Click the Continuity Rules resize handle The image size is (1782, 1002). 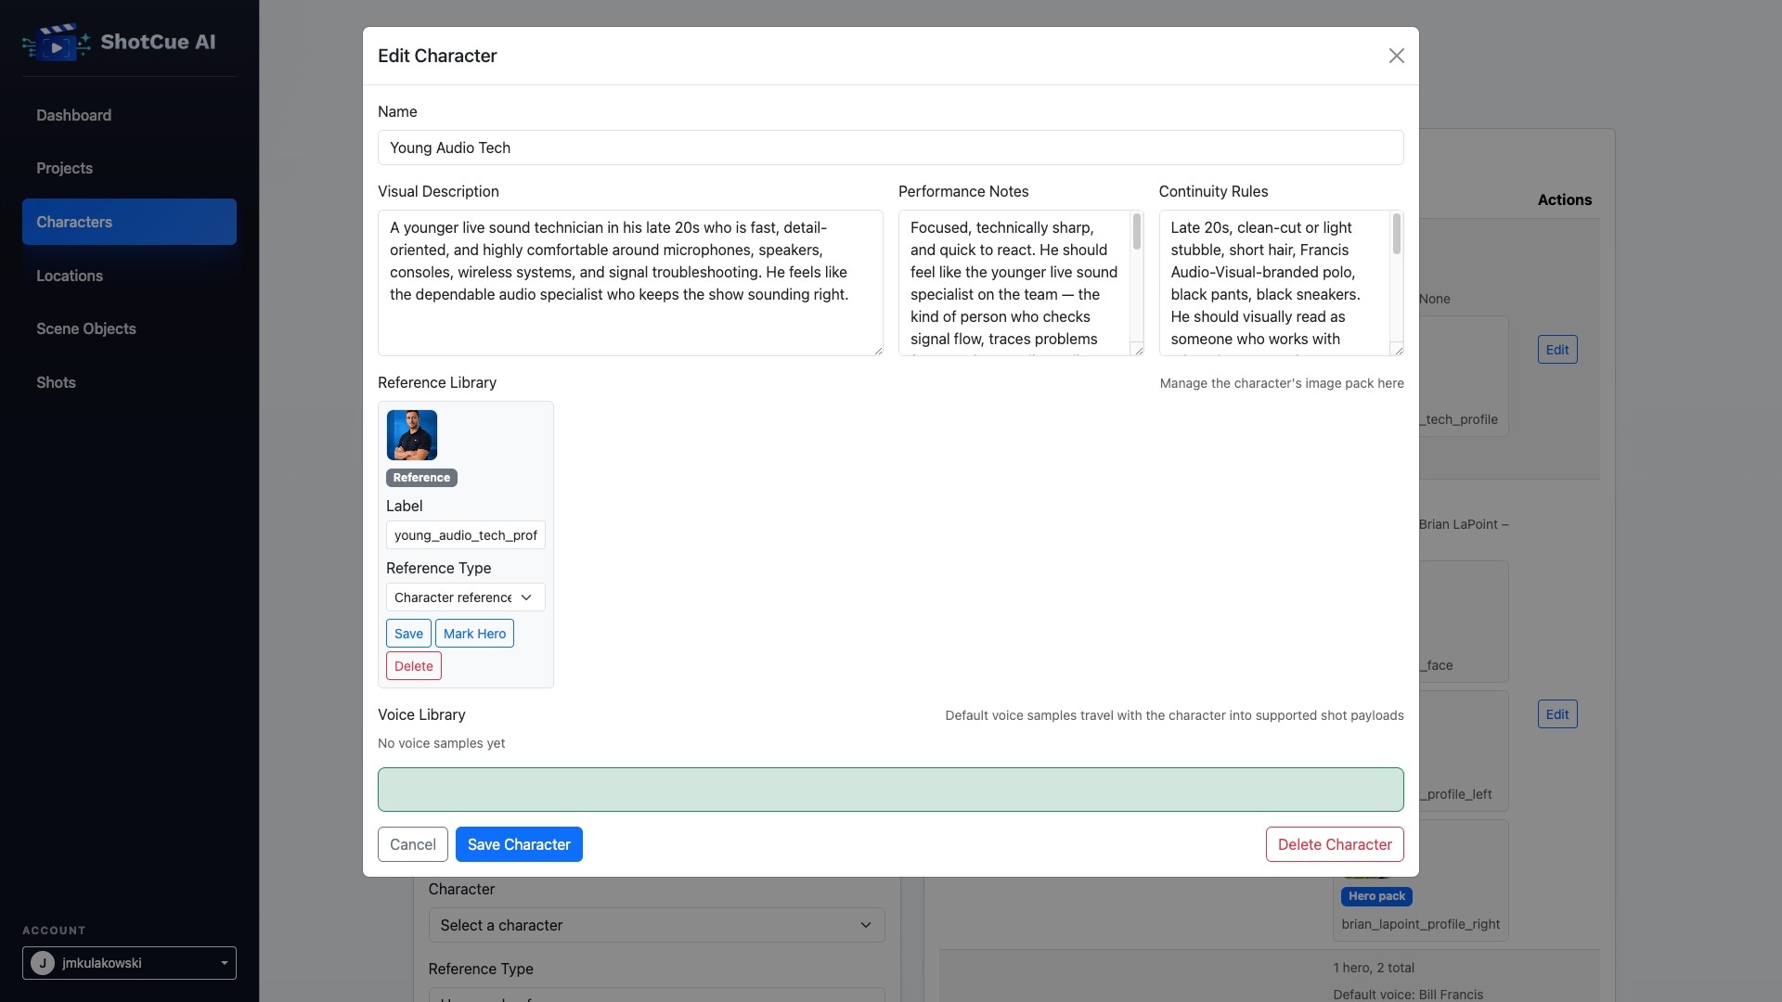(x=1398, y=350)
